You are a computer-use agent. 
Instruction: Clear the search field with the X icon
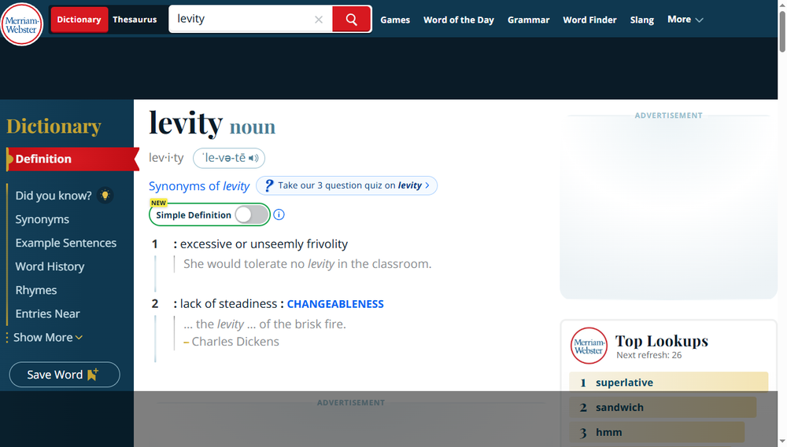click(319, 20)
